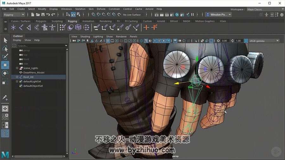The image size is (285, 160).
Task: Open the sRGB gamma dropdown
Action: (264, 41)
